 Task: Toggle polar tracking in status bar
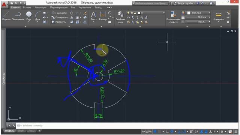[172, 132]
